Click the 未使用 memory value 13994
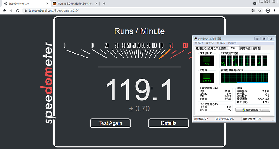The height and width of the screenshot is (149, 279). (x=228, y=99)
